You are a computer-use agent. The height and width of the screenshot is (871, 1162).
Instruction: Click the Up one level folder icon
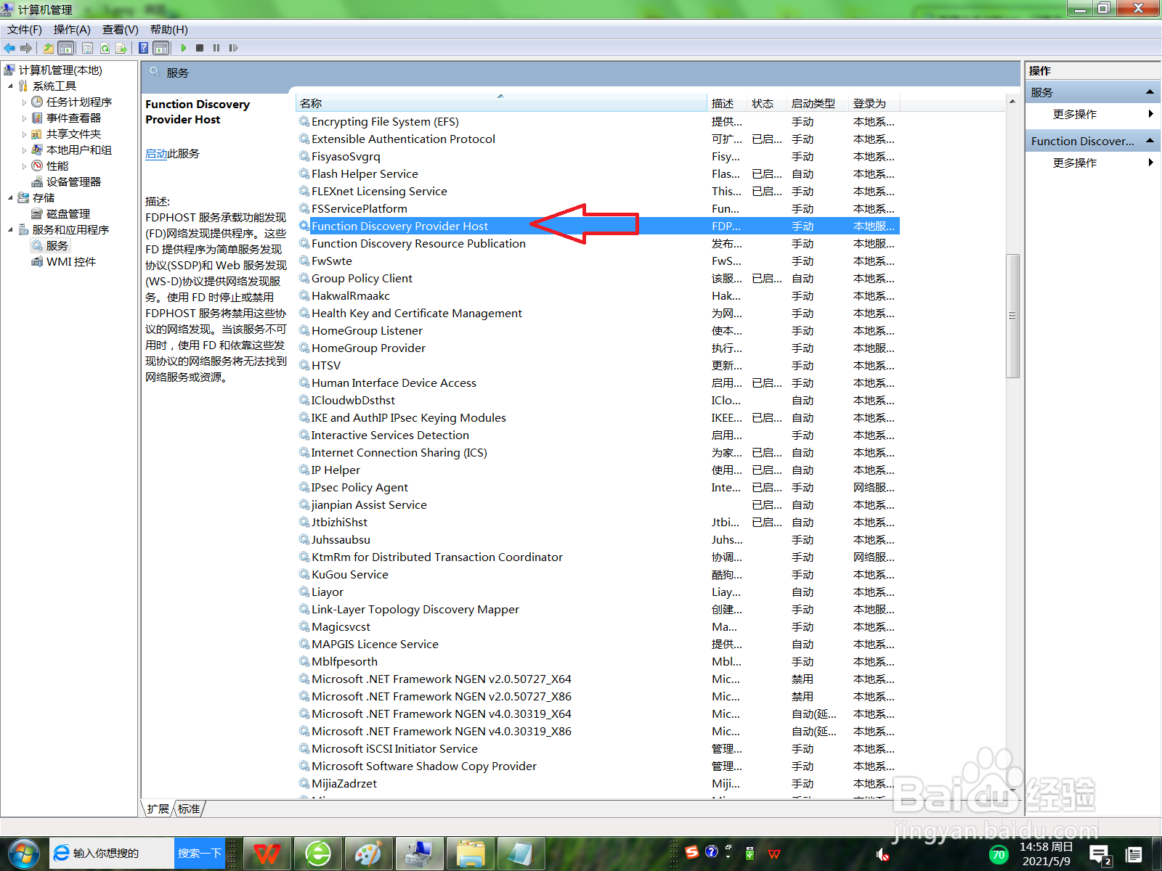pyautogui.click(x=48, y=48)
